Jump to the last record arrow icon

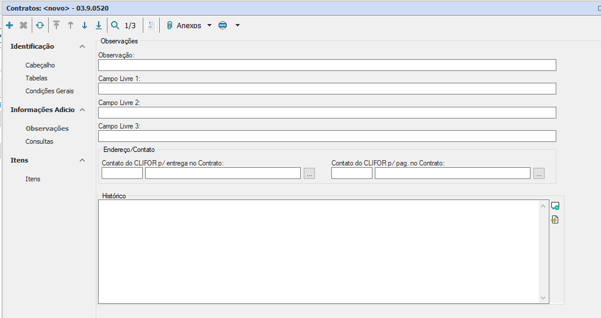click(99, 25)
